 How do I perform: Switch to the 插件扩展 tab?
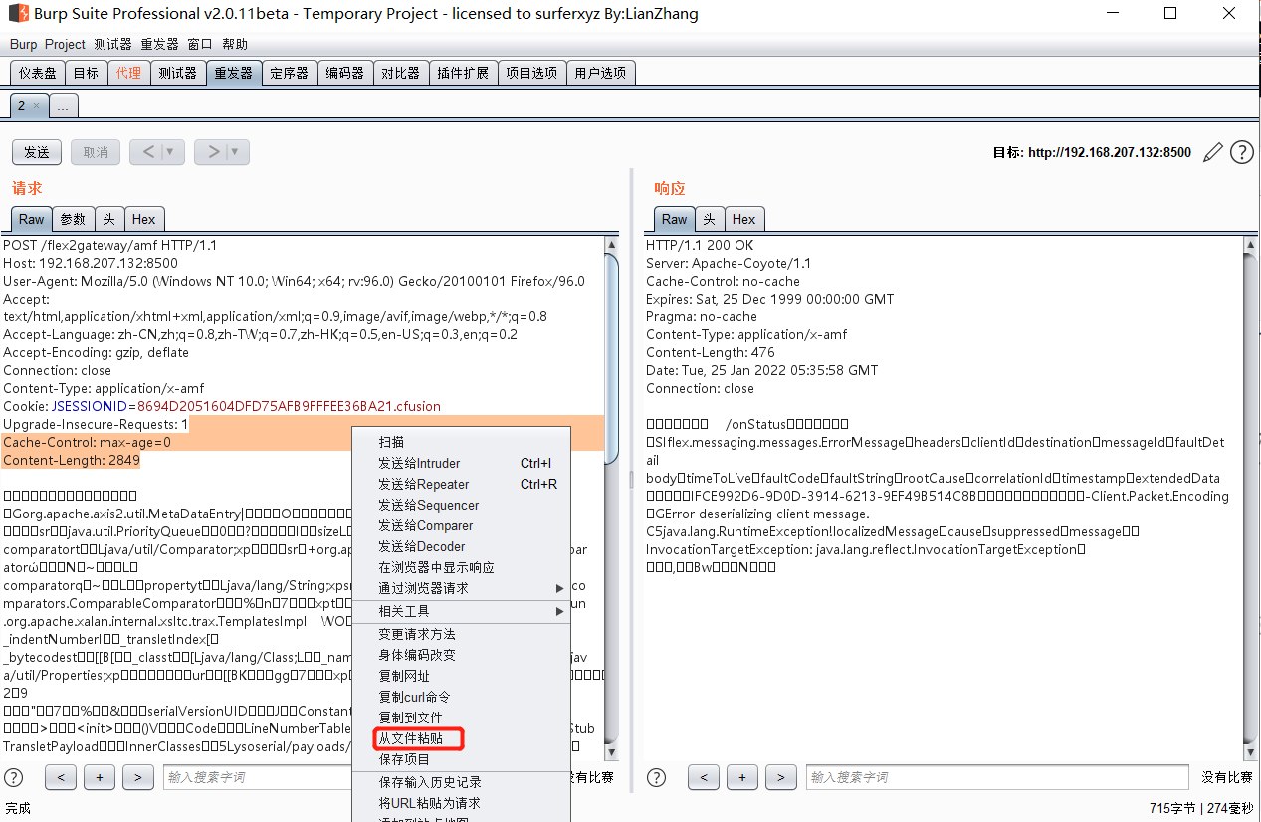tap(464, 73)
